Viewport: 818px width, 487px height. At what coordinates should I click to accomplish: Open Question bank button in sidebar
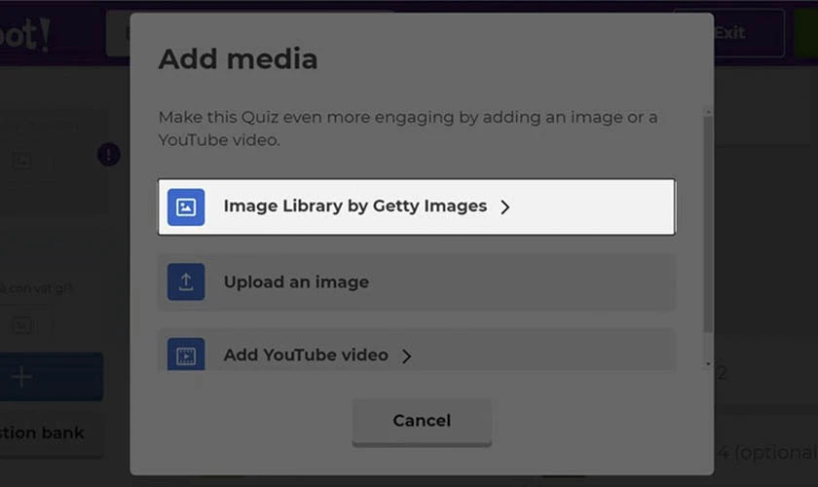pyautogui.click(x=51, y=432)
